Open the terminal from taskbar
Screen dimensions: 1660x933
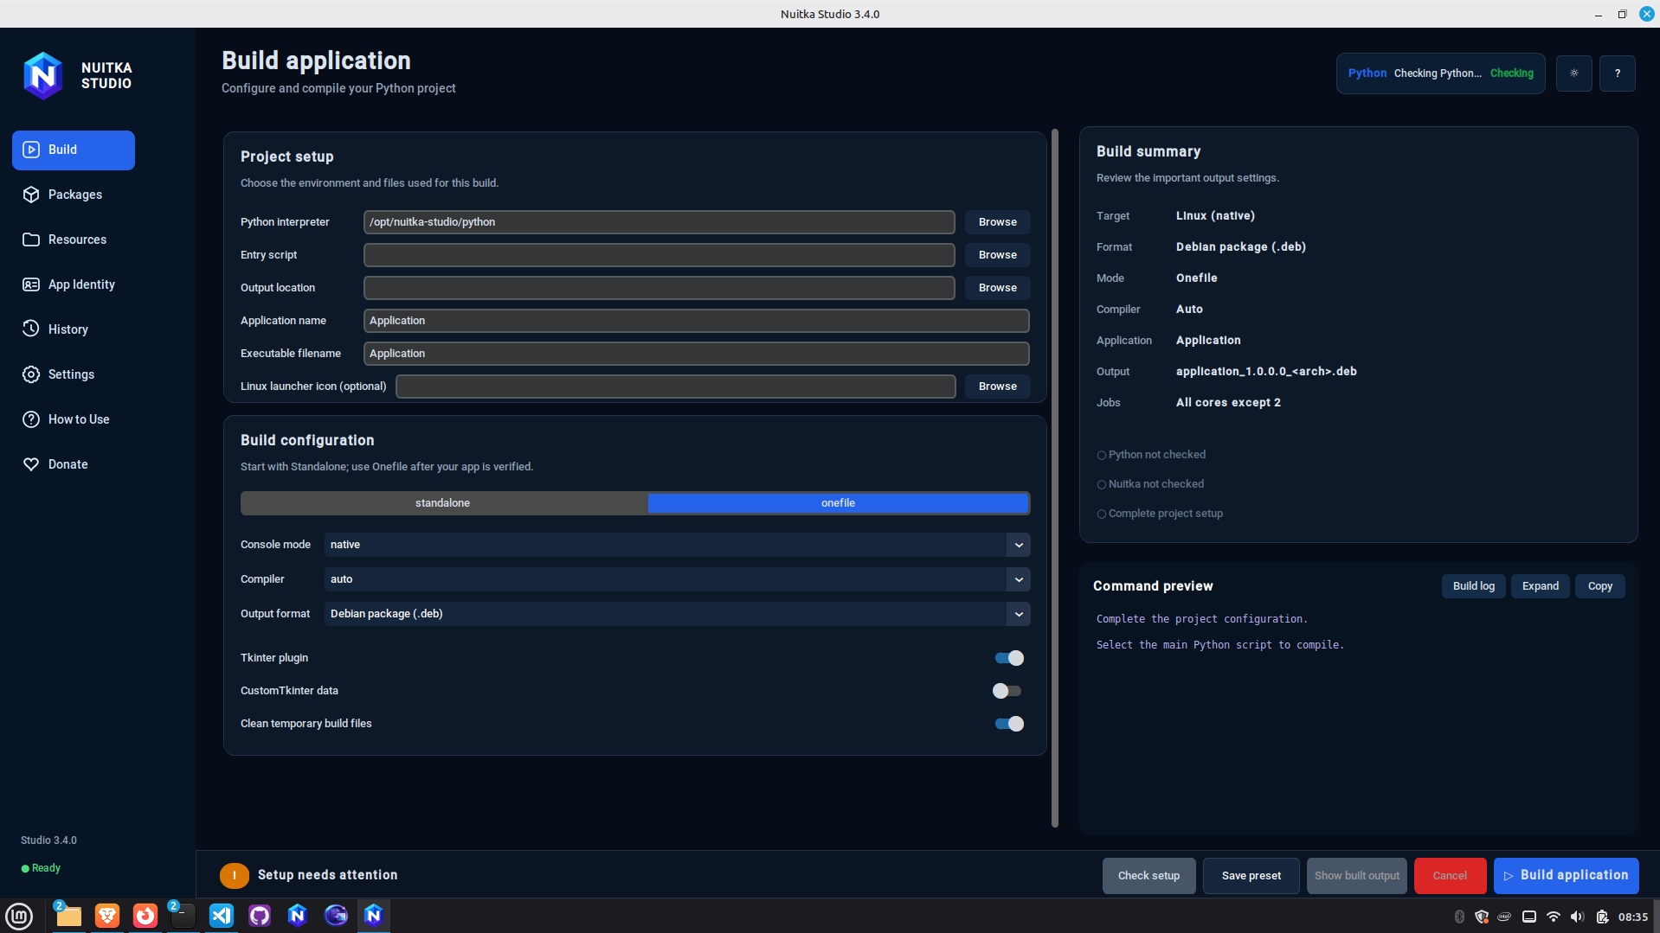coord(183,916)
